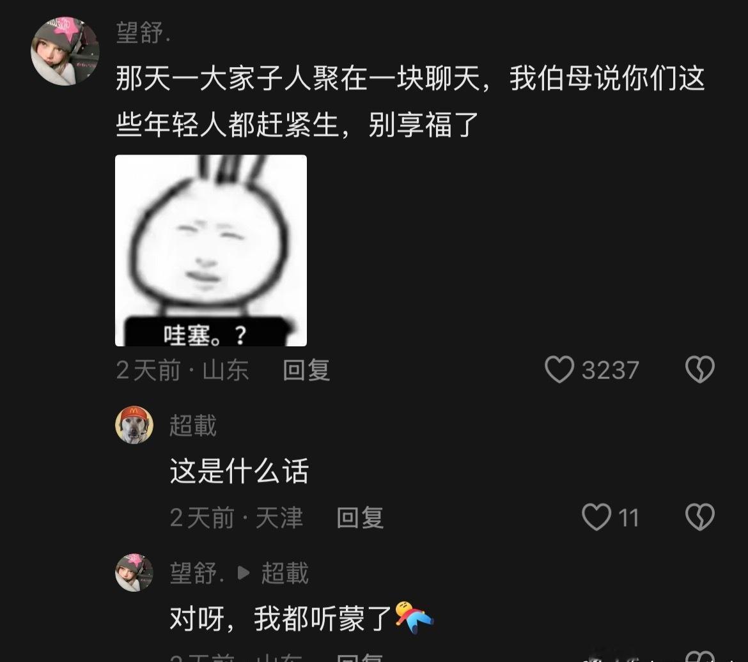Tap the like count 3237

[610, 370]
